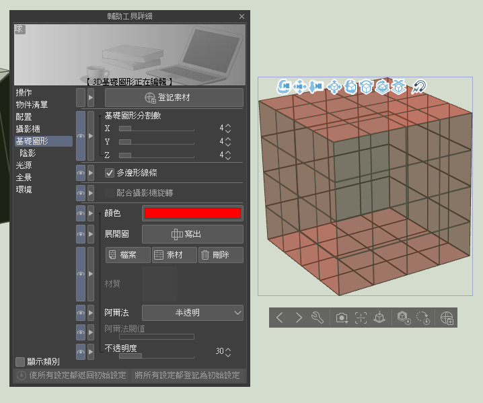Click the X division value stepper
The height and width of the screenshot is (403, 483).
point(228,129)
